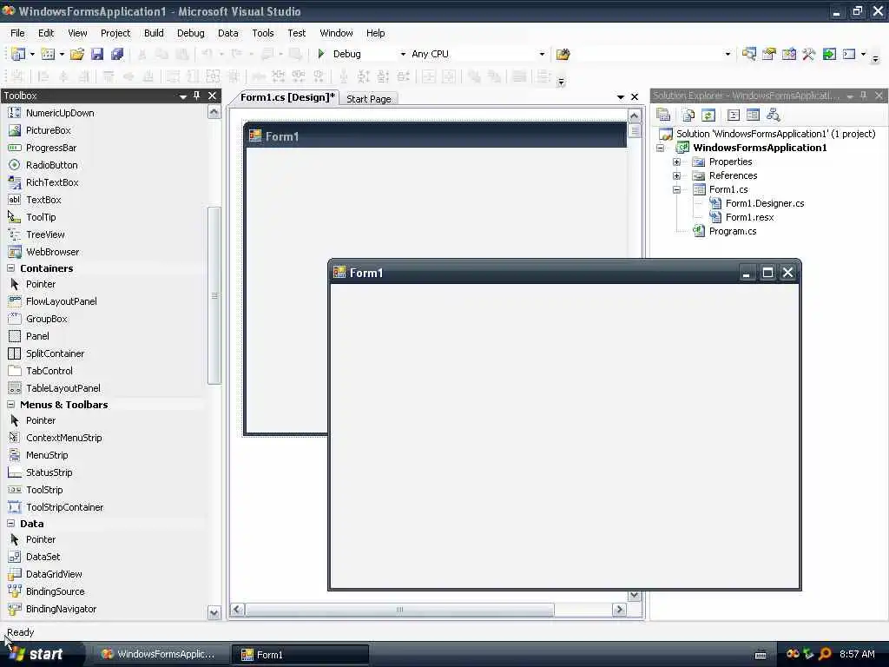The width and height of the screenshot is (889, 667).
Task: Open the Build menu
Action: pos(154,33)
